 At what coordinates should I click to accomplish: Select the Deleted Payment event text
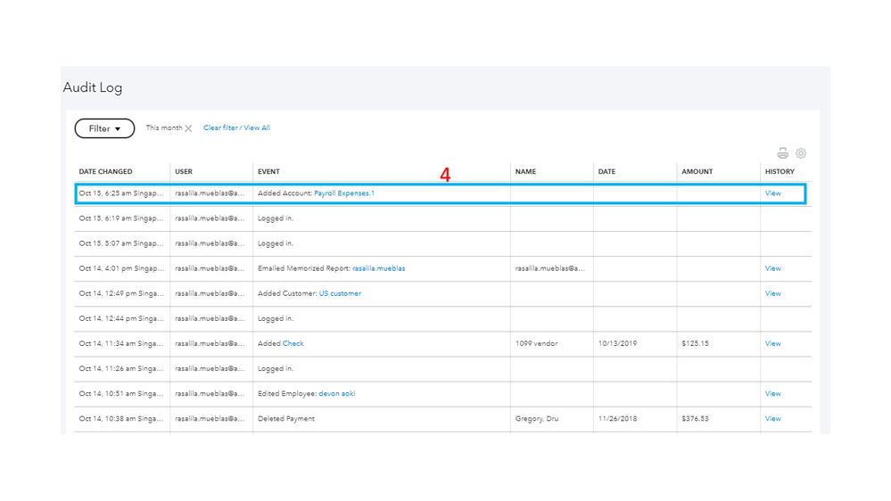click(286, 418)
